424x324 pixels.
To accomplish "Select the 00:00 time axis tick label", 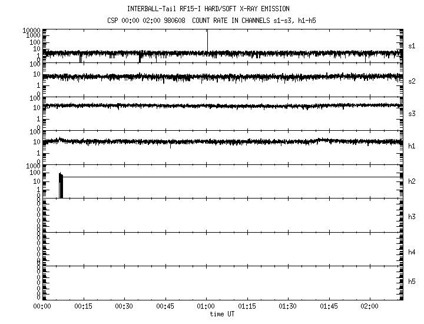I will pyautogui.click(x=41, y=307).
